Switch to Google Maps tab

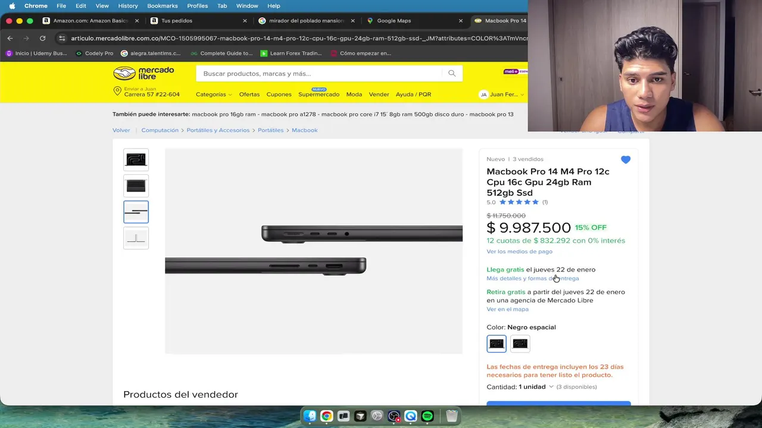click(x=414, y=21)
